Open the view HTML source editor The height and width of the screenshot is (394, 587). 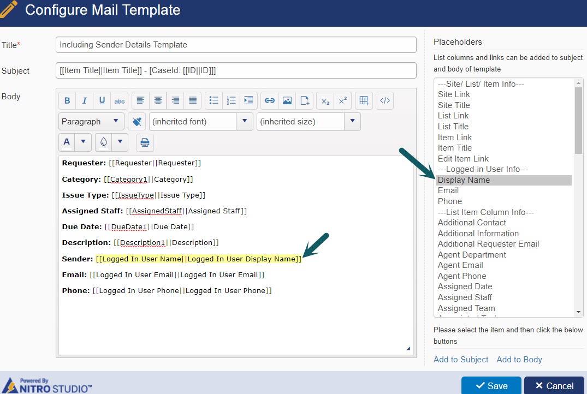pyautogui.click(x=384, y=100)
